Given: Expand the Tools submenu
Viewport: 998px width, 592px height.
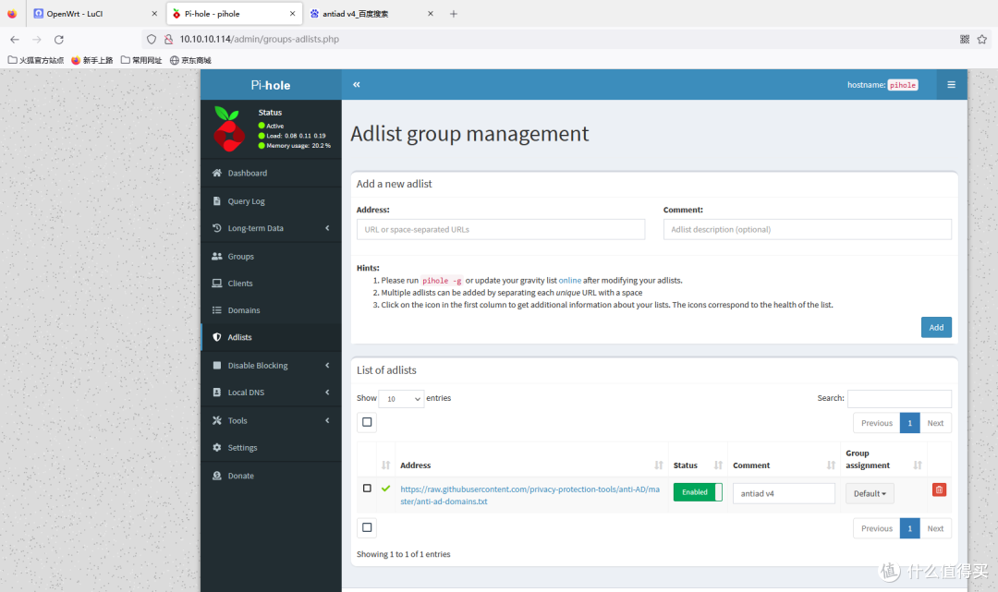Looking at the screenshot, I should coord(271,420).
